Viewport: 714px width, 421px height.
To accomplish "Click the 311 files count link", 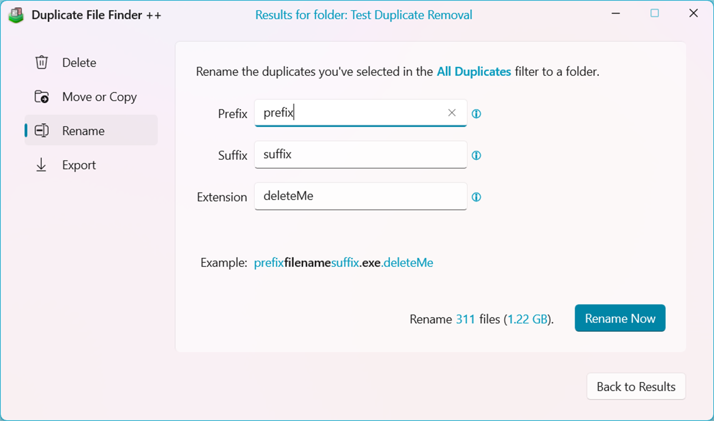I will click(x=467, y=318).
